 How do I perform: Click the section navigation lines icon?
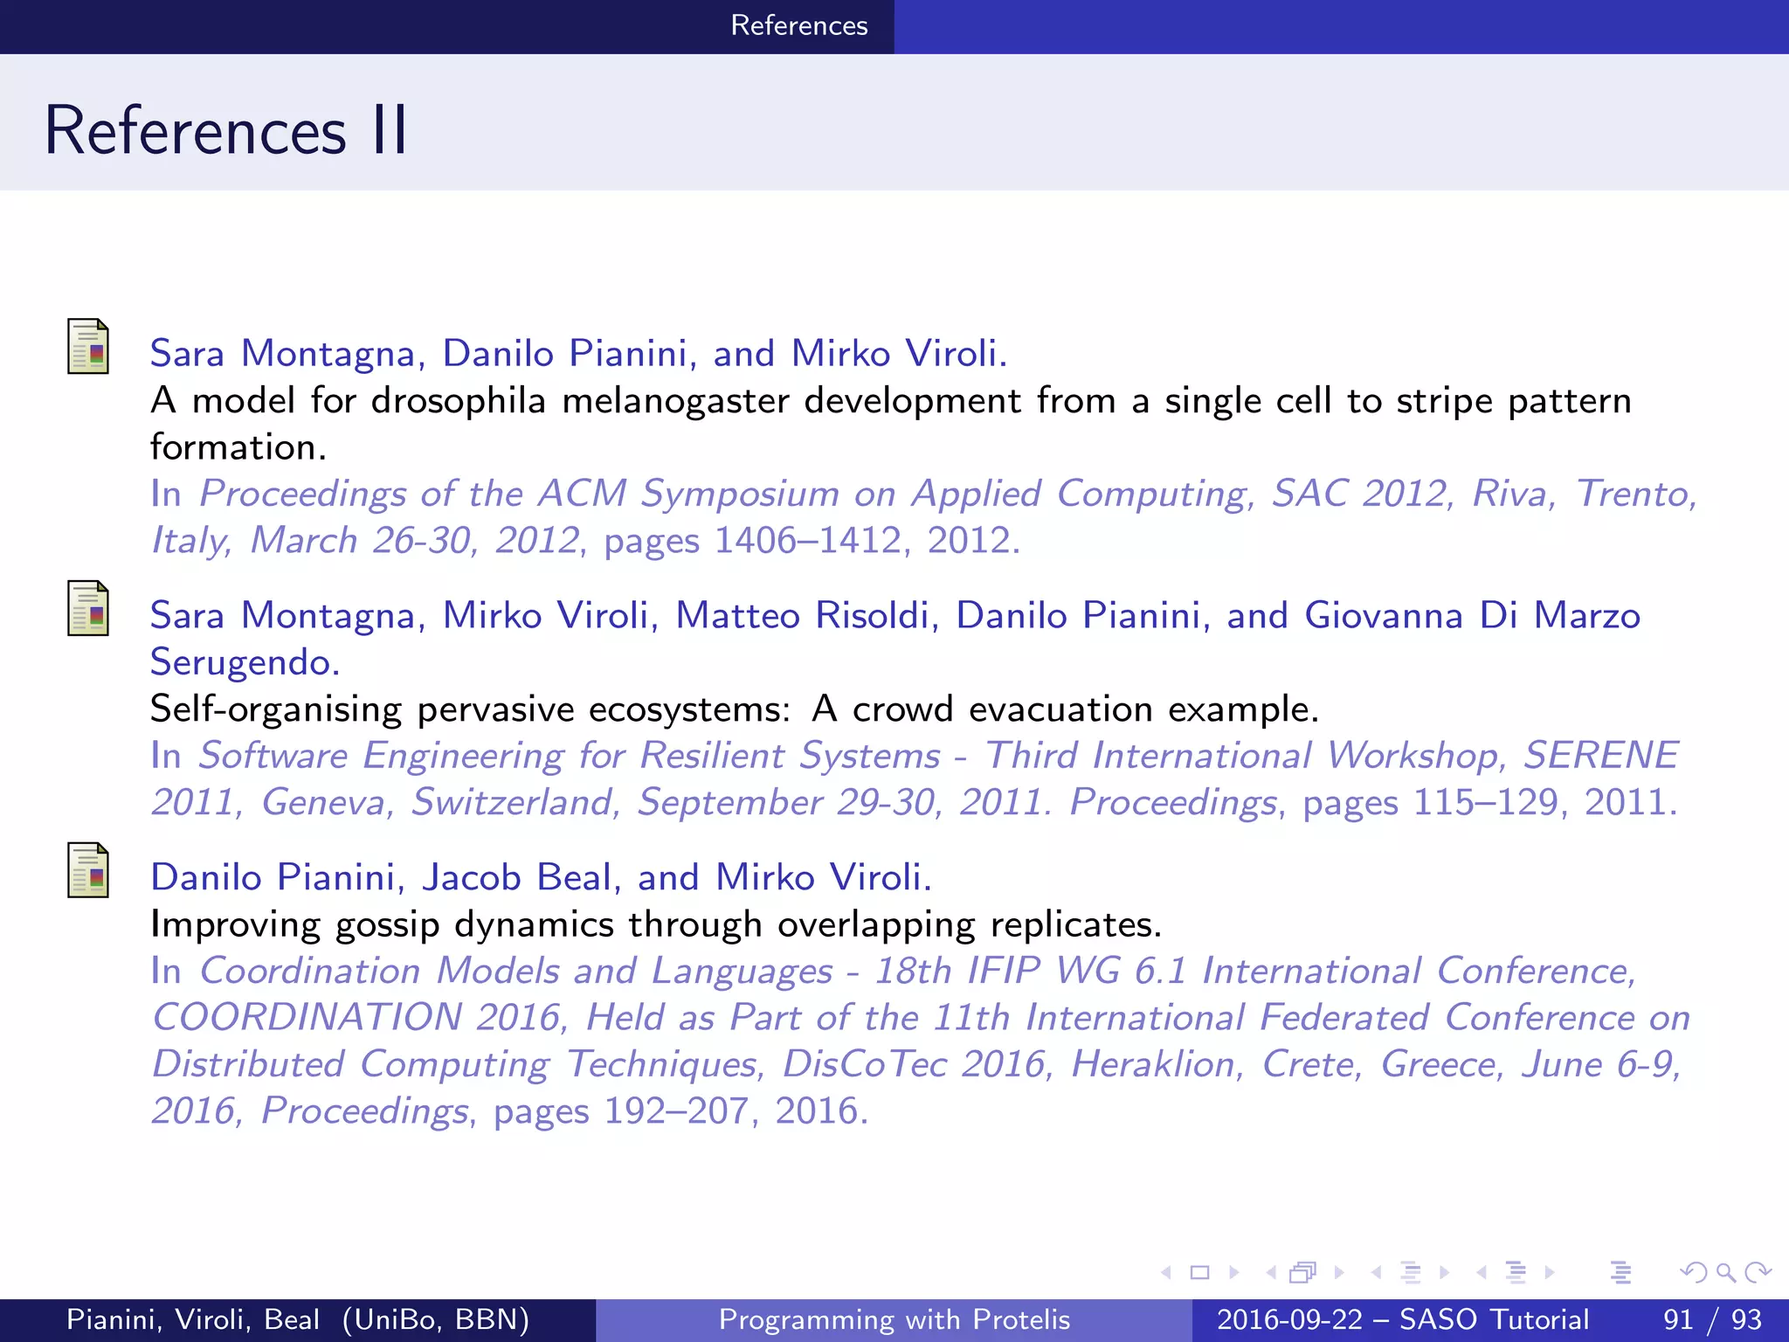point(1516,1273)
